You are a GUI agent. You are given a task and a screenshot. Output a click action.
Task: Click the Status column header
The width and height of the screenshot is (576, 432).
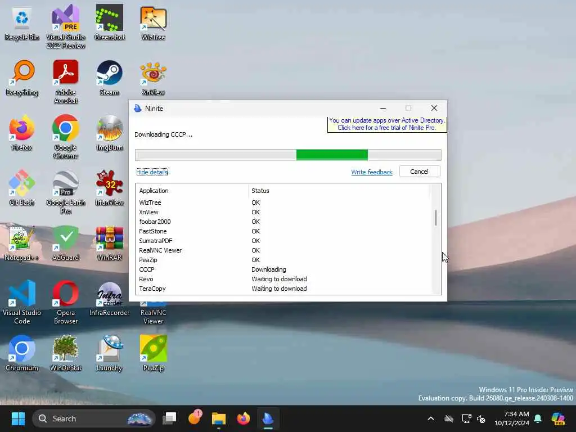(x=338, y=191)
